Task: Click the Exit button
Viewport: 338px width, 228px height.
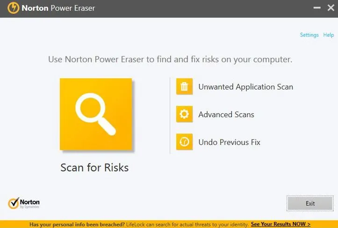Action: pyautogui.click(x=310, y=203)
